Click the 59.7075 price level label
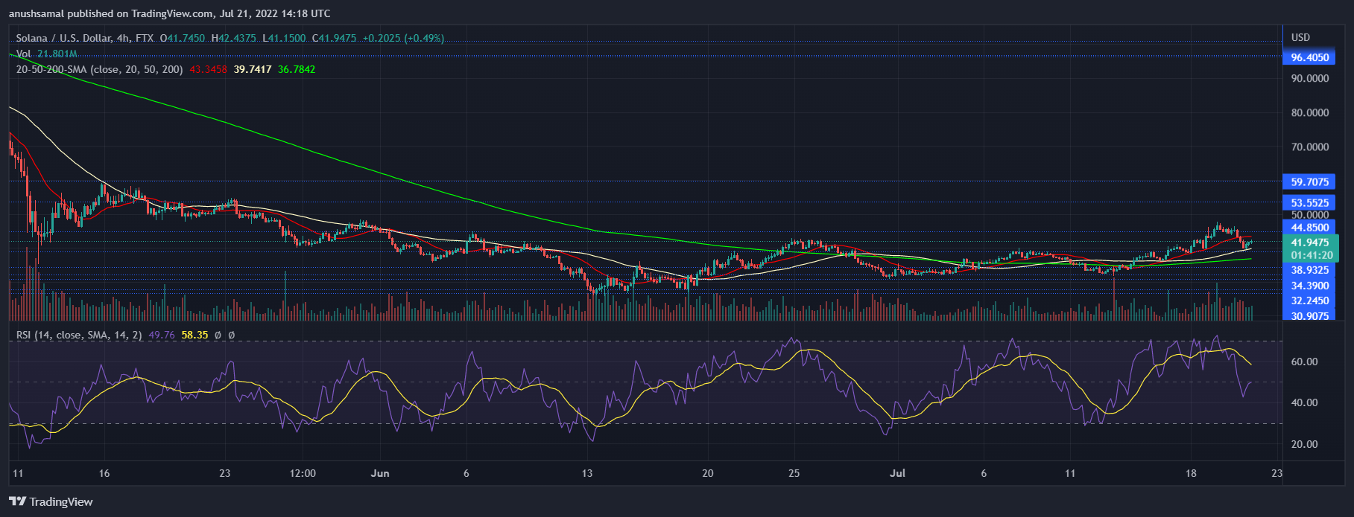The height and width of the screenshot is (517, 1354). tap(1309, 182)
